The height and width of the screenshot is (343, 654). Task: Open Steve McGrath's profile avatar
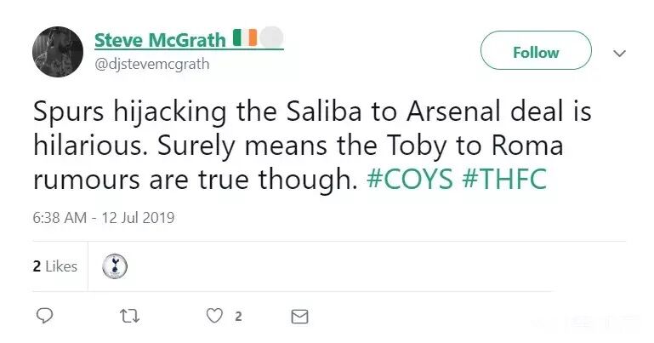57,51
